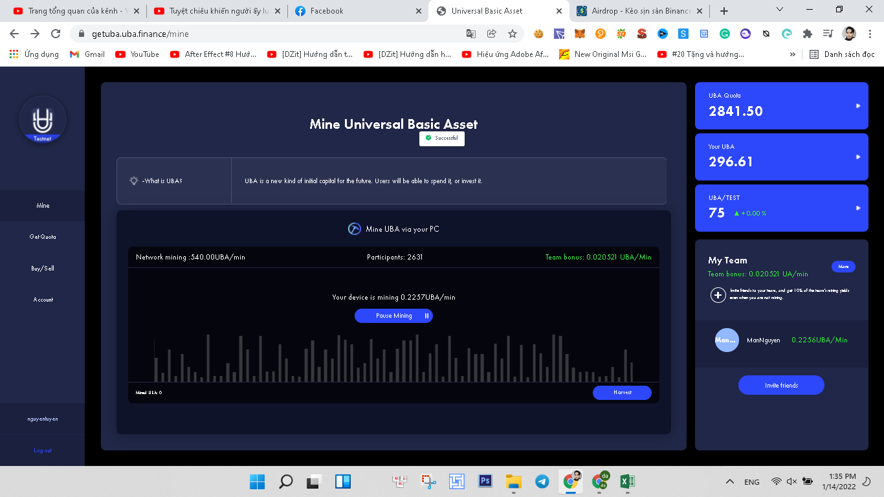This screenshot has height=497, width=884.
Task: Open the cookie extension icon
Action: pyautogui.click(x=538, y=34)
